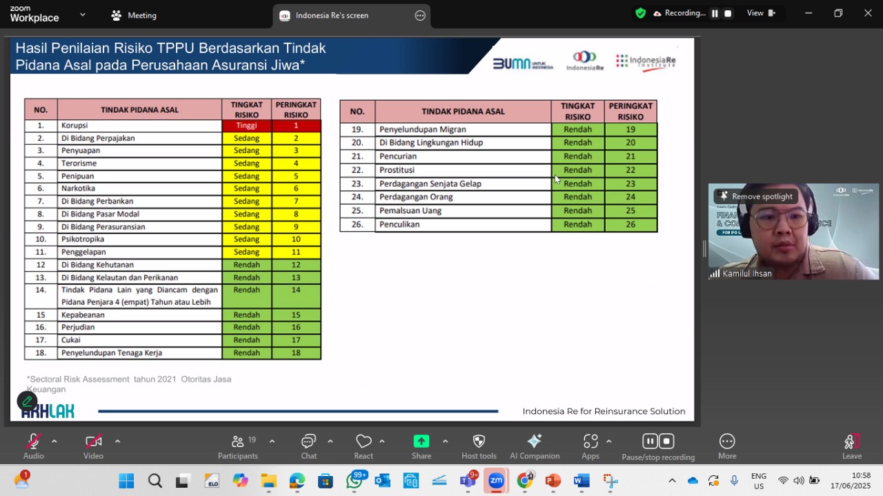The width and height of the screenshot is (883, 496).
Task: Pause recording in the bottom toolbar
Action: tap(651, 441)
